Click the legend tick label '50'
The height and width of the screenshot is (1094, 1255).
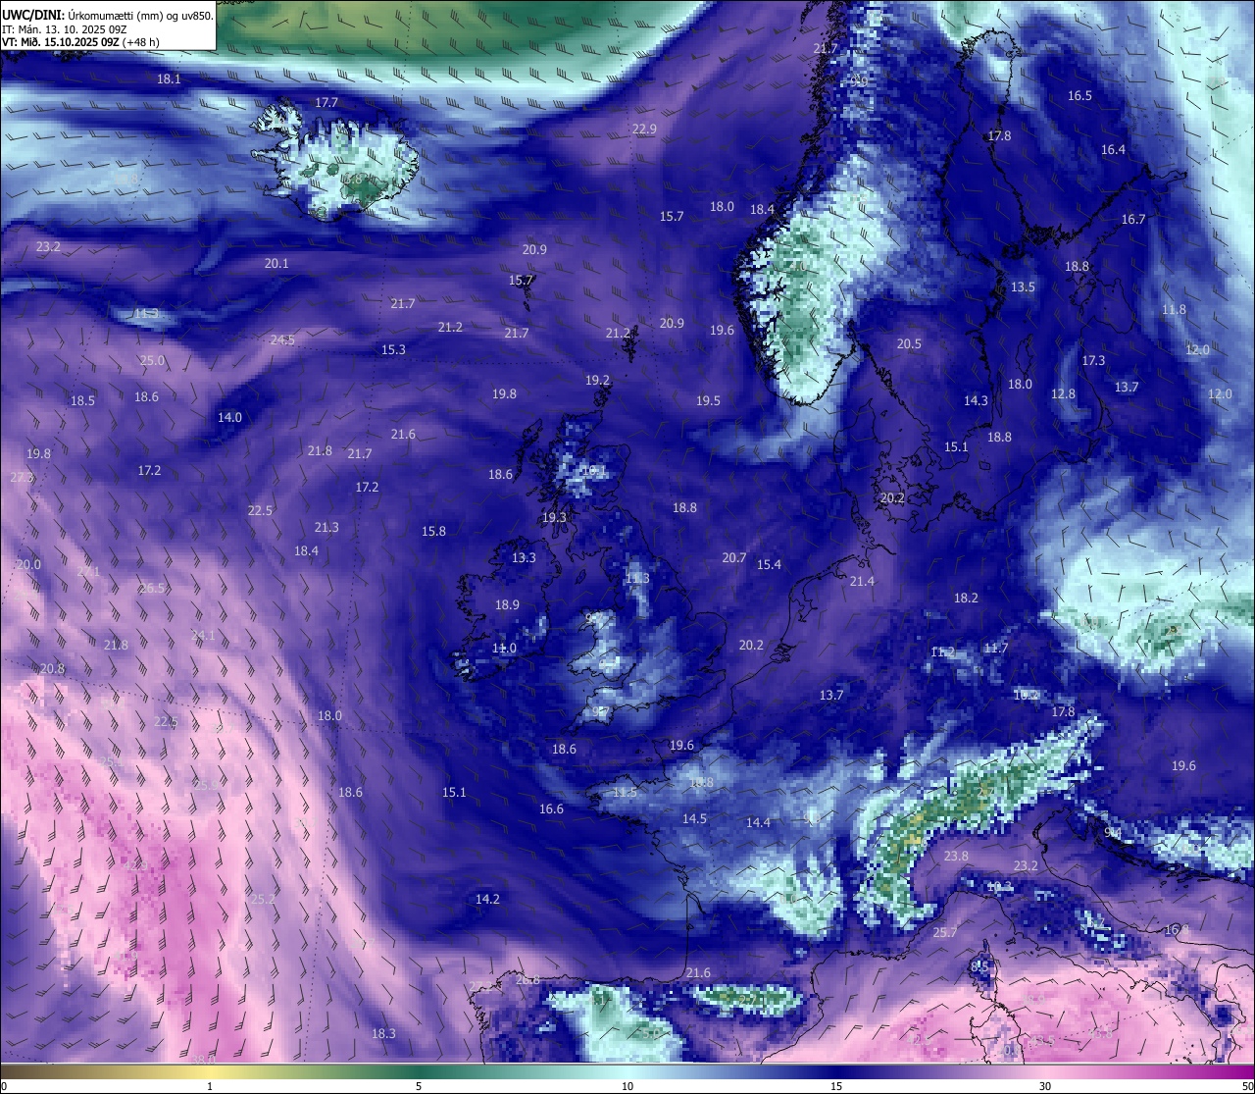(x=1247, y=1086)
